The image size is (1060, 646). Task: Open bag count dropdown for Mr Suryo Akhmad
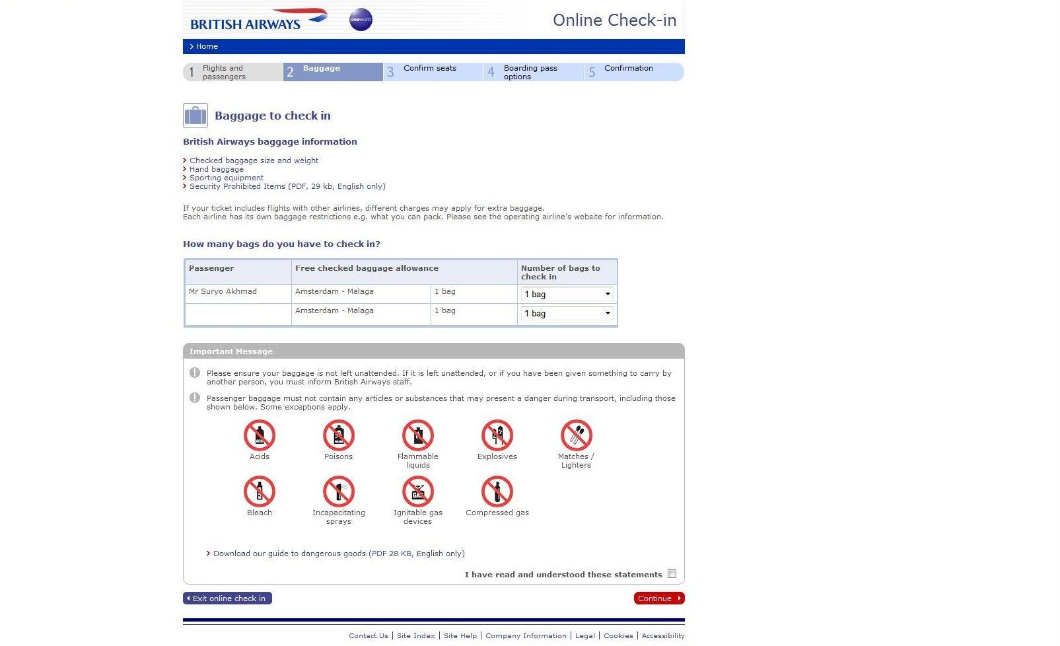click(567, 295)
